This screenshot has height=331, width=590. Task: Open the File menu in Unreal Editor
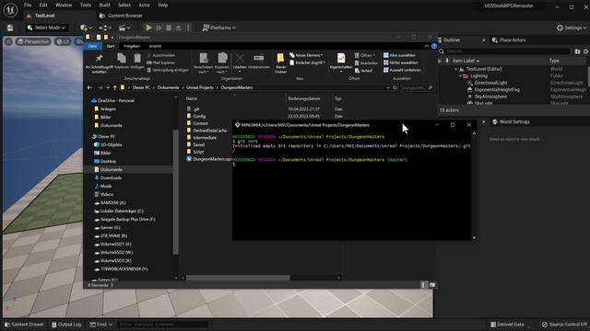(28, 6)
